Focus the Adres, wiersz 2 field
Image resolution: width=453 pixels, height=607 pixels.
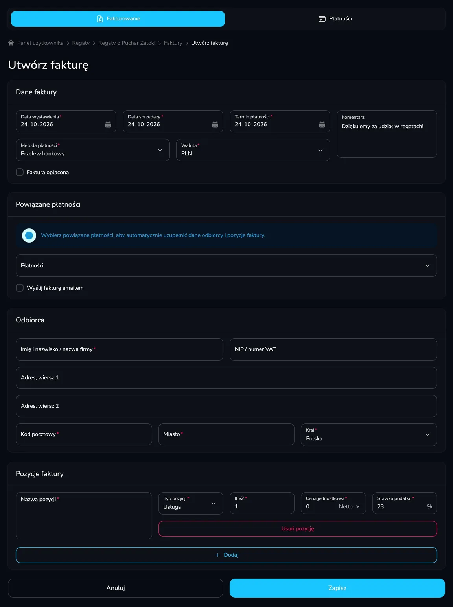point(226,406)
